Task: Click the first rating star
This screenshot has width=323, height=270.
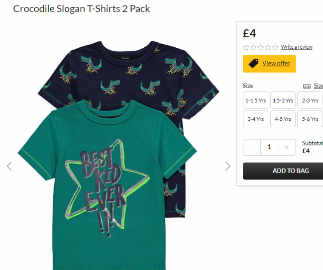Action: (246, 48)
